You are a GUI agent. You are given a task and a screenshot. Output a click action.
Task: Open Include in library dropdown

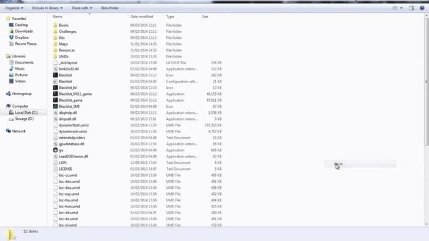pos(48,8)
